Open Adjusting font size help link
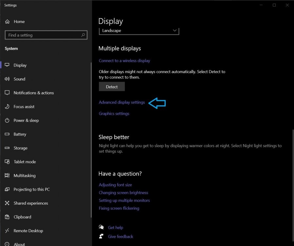Image resolution: width=294 pixels, height=246 pixels. click(x=115, y=185)
